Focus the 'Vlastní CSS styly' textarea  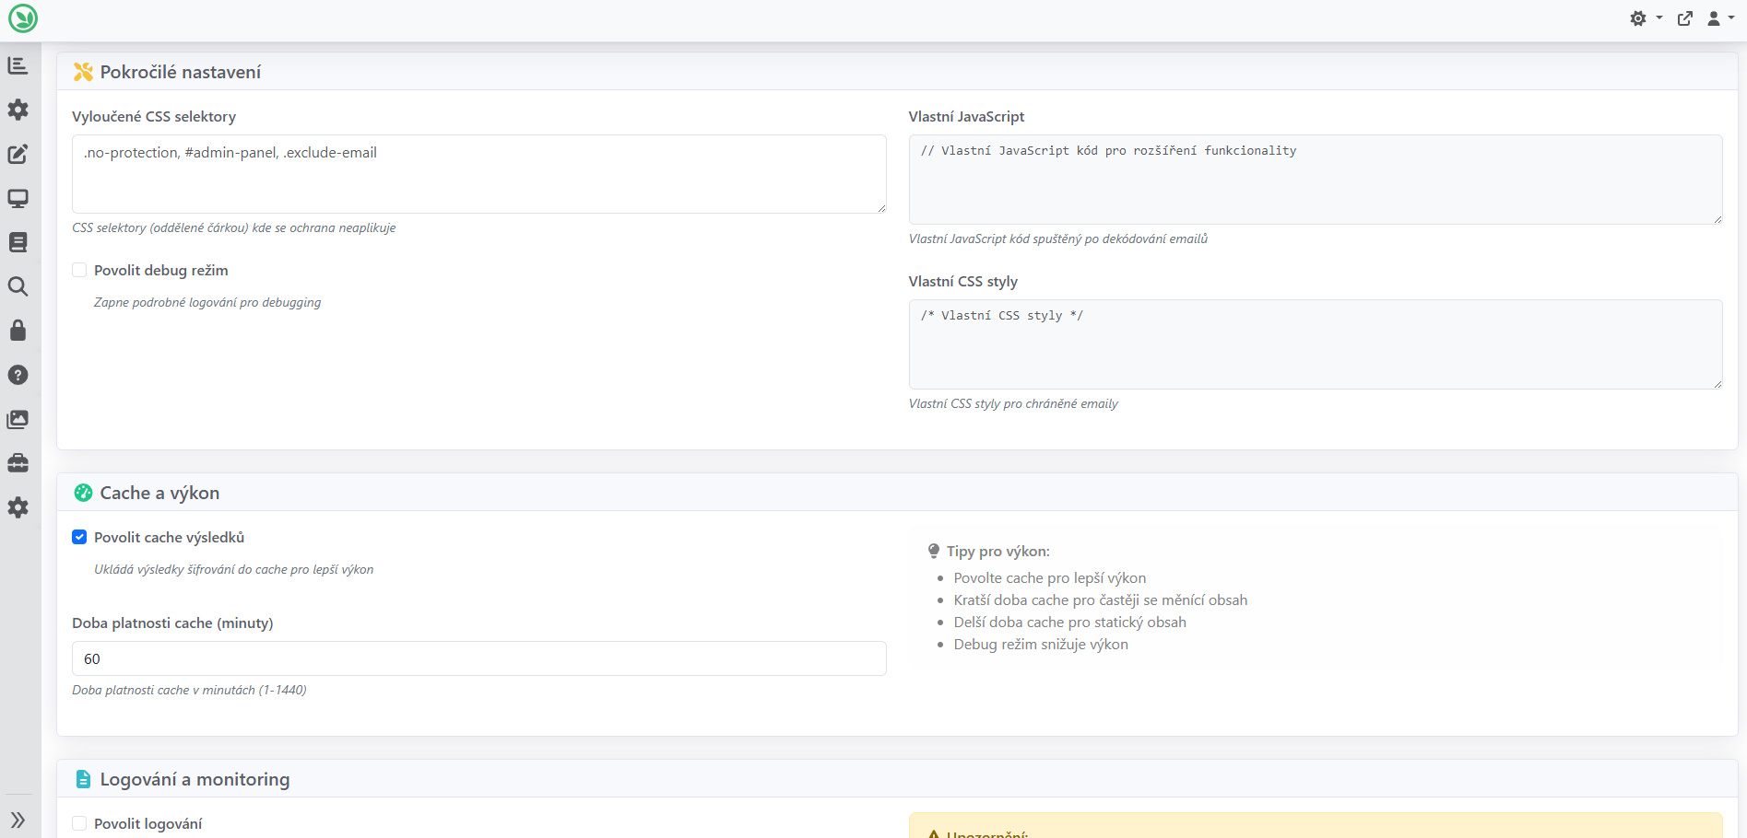pyautogui.click(x=1316, y=344)
